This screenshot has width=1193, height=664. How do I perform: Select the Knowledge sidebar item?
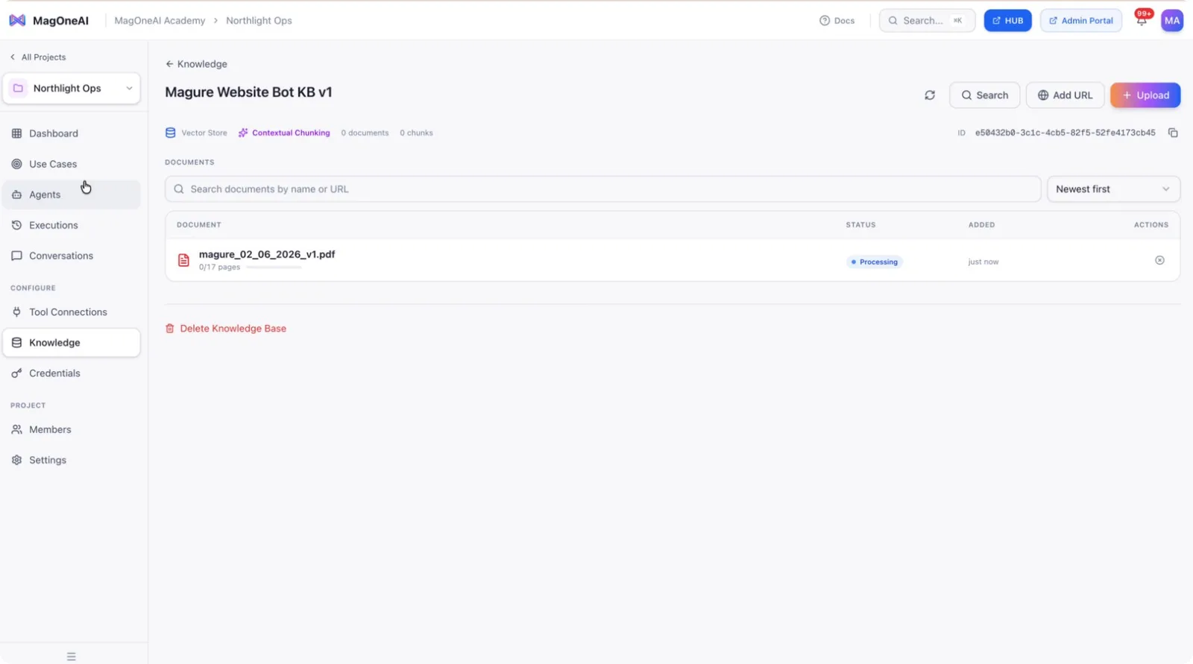(x=72, y=343)
